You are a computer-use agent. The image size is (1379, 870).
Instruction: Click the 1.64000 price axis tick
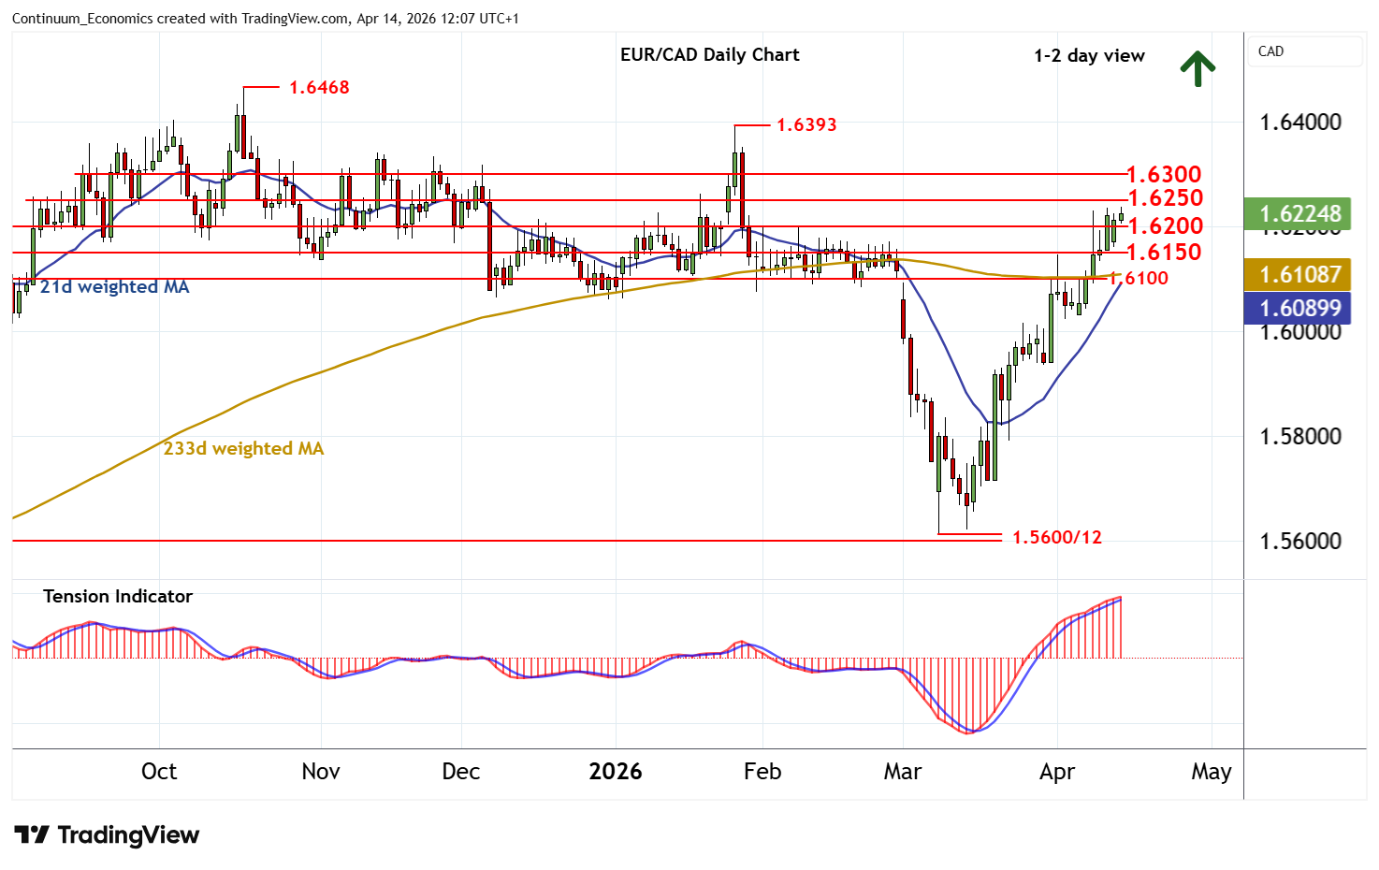[1299, 123]
